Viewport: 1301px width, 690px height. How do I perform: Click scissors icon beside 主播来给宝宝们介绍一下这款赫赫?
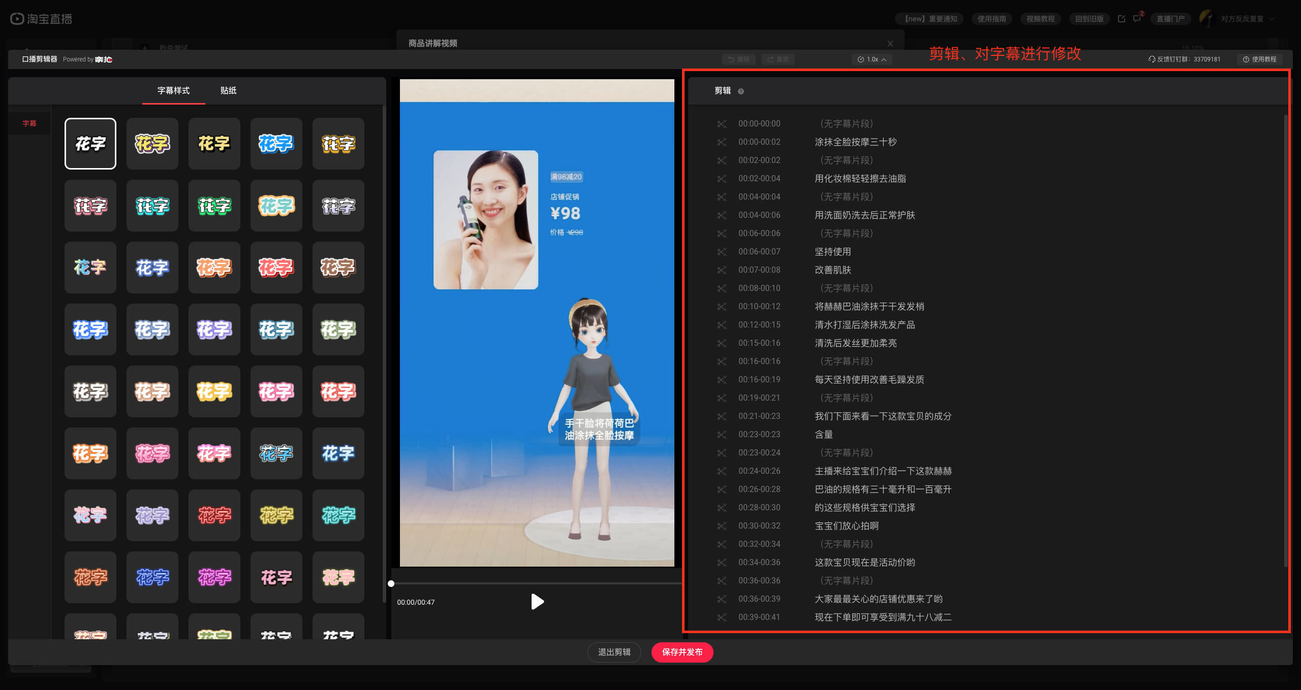point(722,471)
